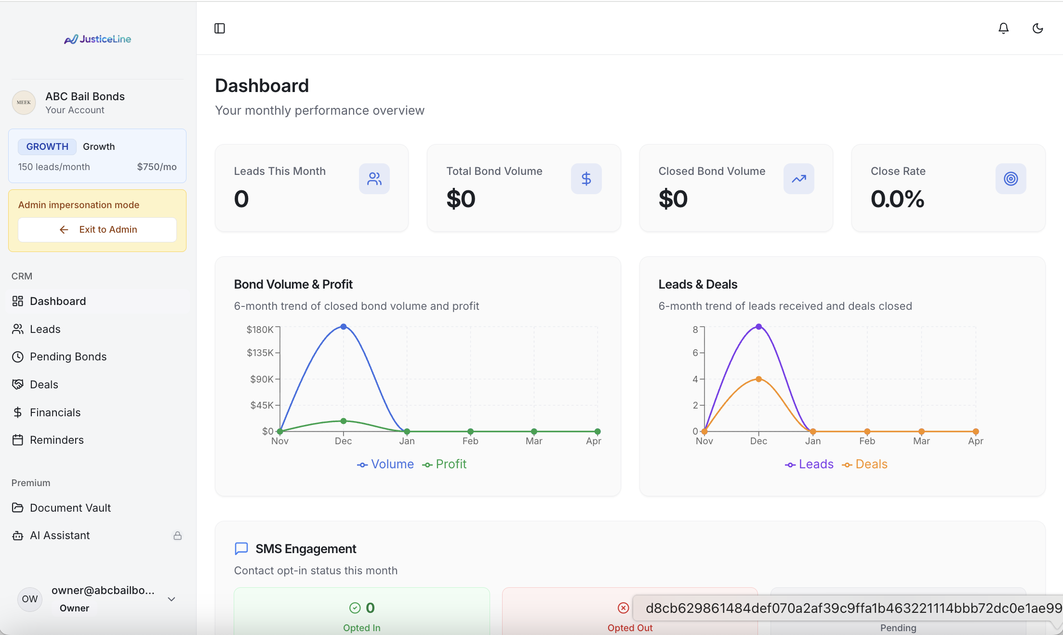
Task: Click the Closed Bond Volume trend icon
Action: (x=799, y=179)
